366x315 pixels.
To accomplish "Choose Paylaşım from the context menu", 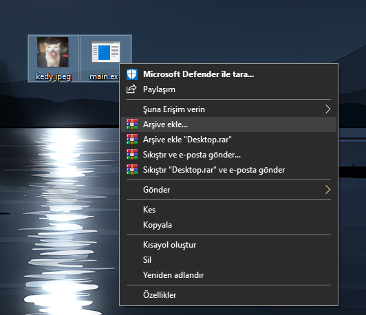I will pyautogui.click(x=228, y=89).
